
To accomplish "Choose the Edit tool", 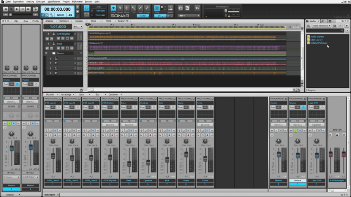I will (x=133, y=8).
